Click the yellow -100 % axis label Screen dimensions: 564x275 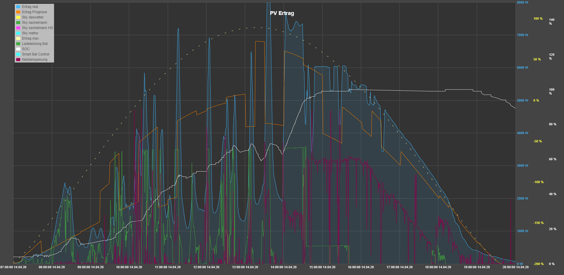click(x=538, y=182)
